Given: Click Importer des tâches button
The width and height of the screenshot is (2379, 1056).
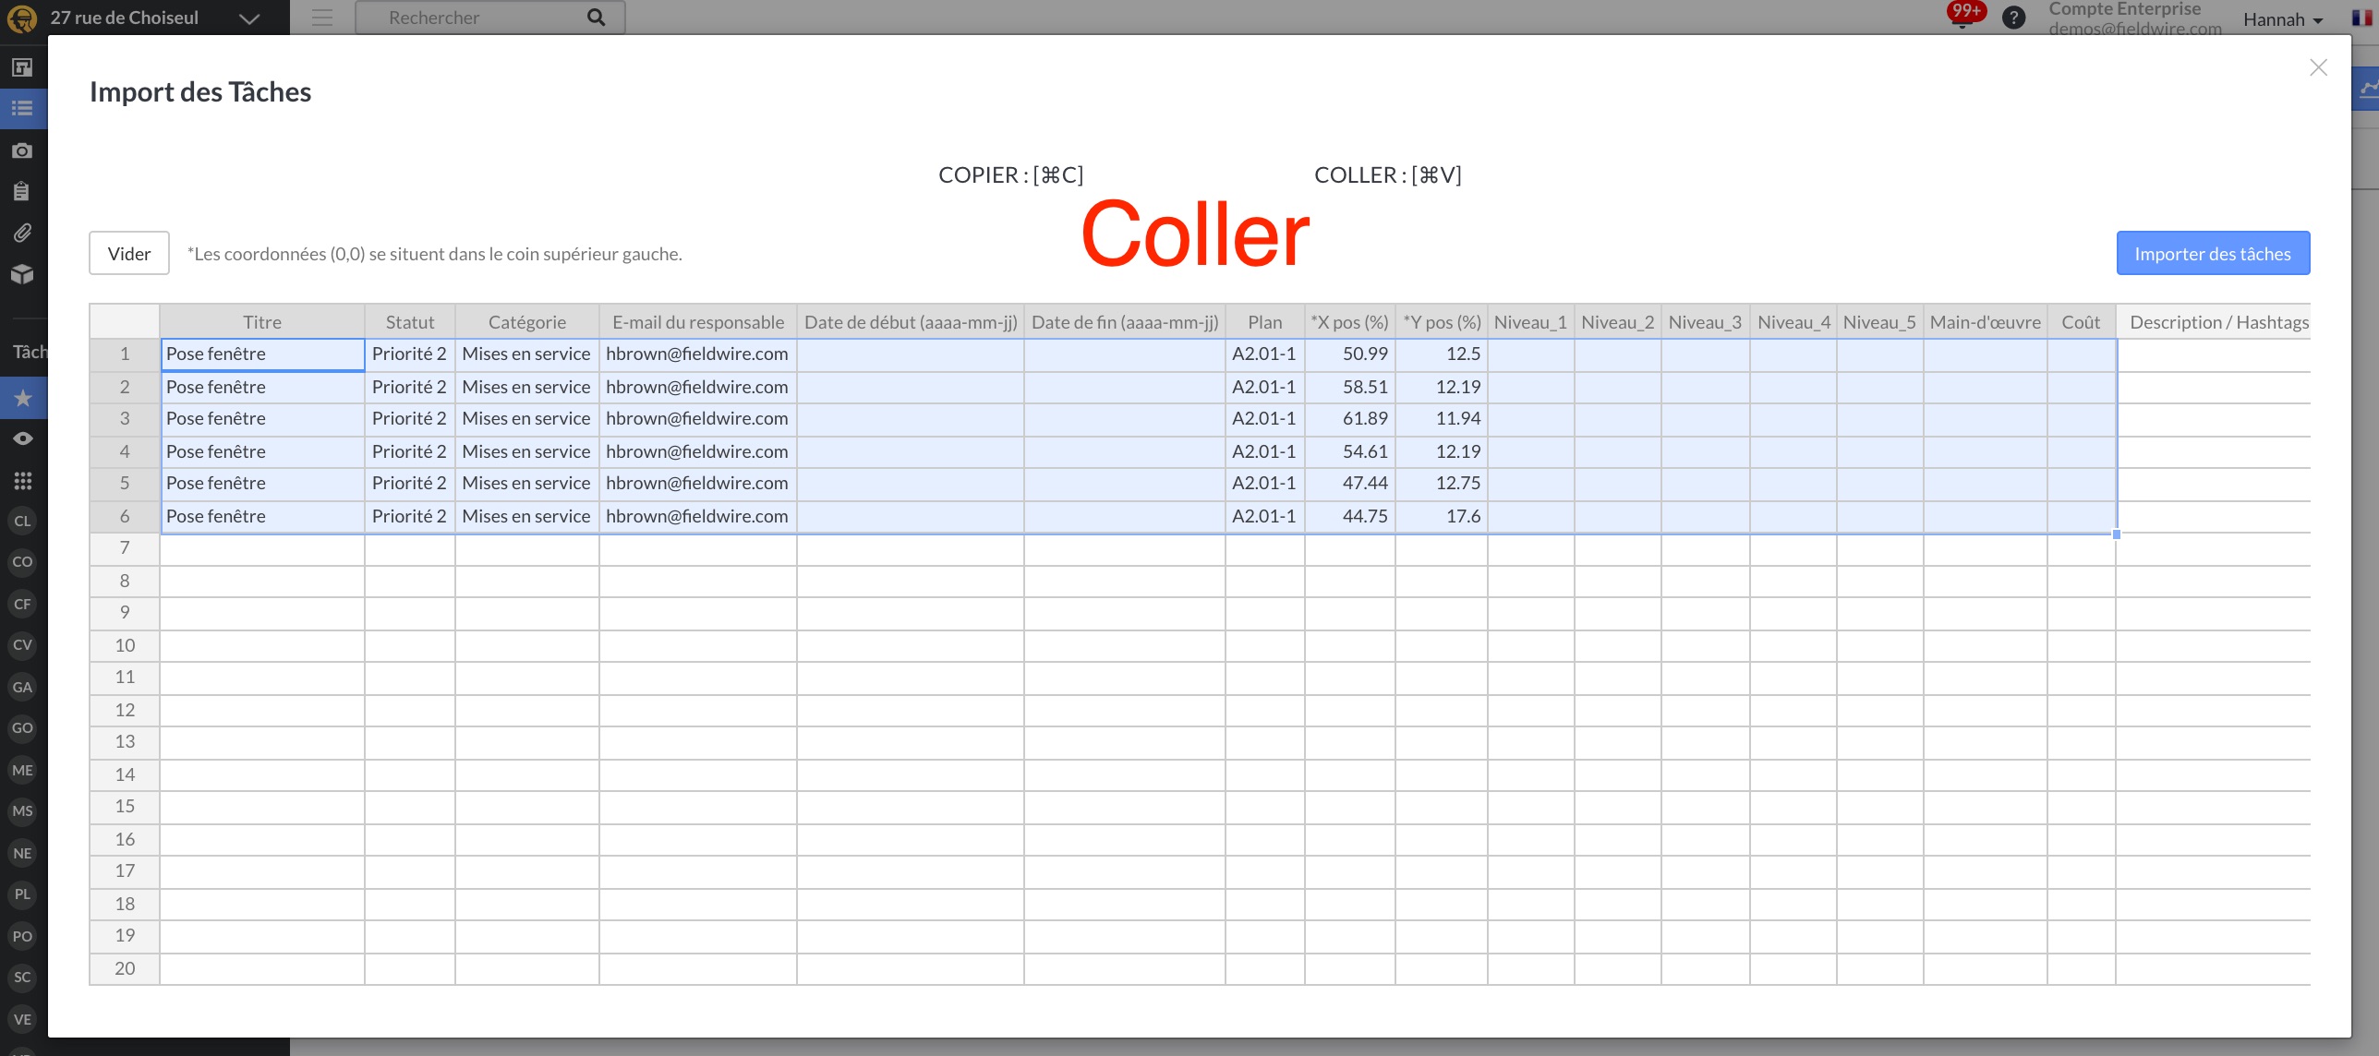Looking at the screenshot, I should [x=2213, y=253].
